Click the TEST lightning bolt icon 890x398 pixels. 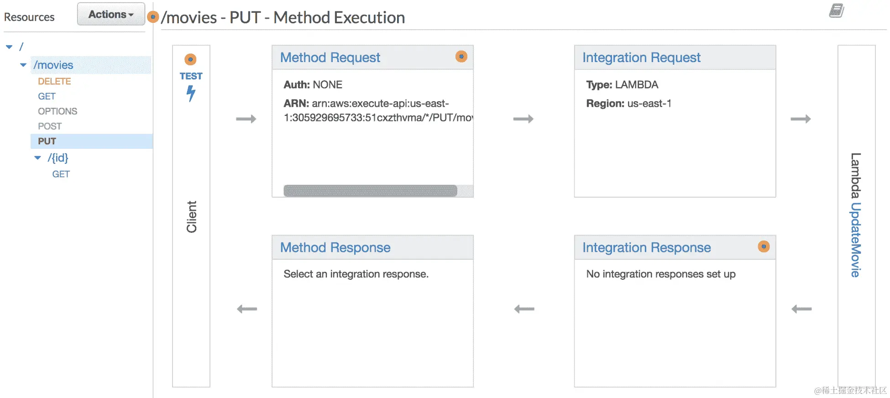pyautogui.click(x=191, y=93)
